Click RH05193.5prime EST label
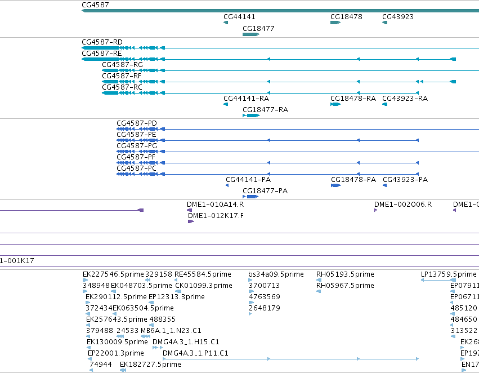Viewport: 479px width, 373px height. click(x=345, y=274)
